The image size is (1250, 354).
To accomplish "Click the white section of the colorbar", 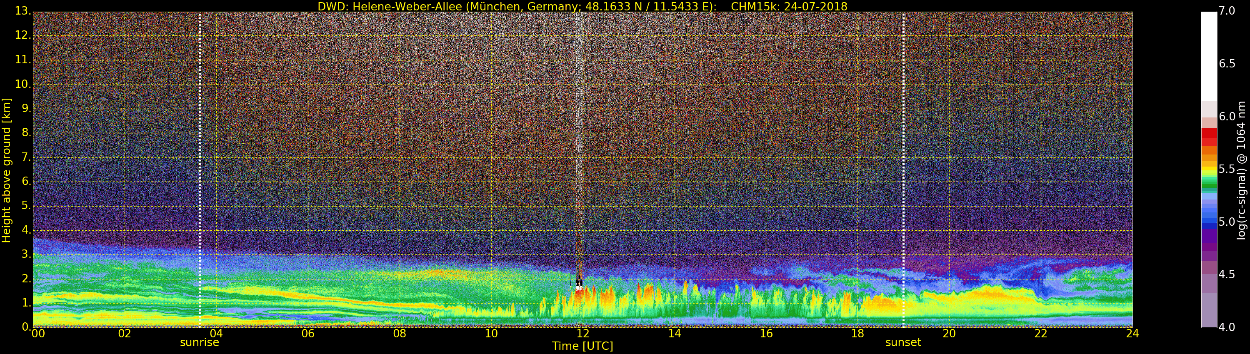I will click(x=1209, y=56).
